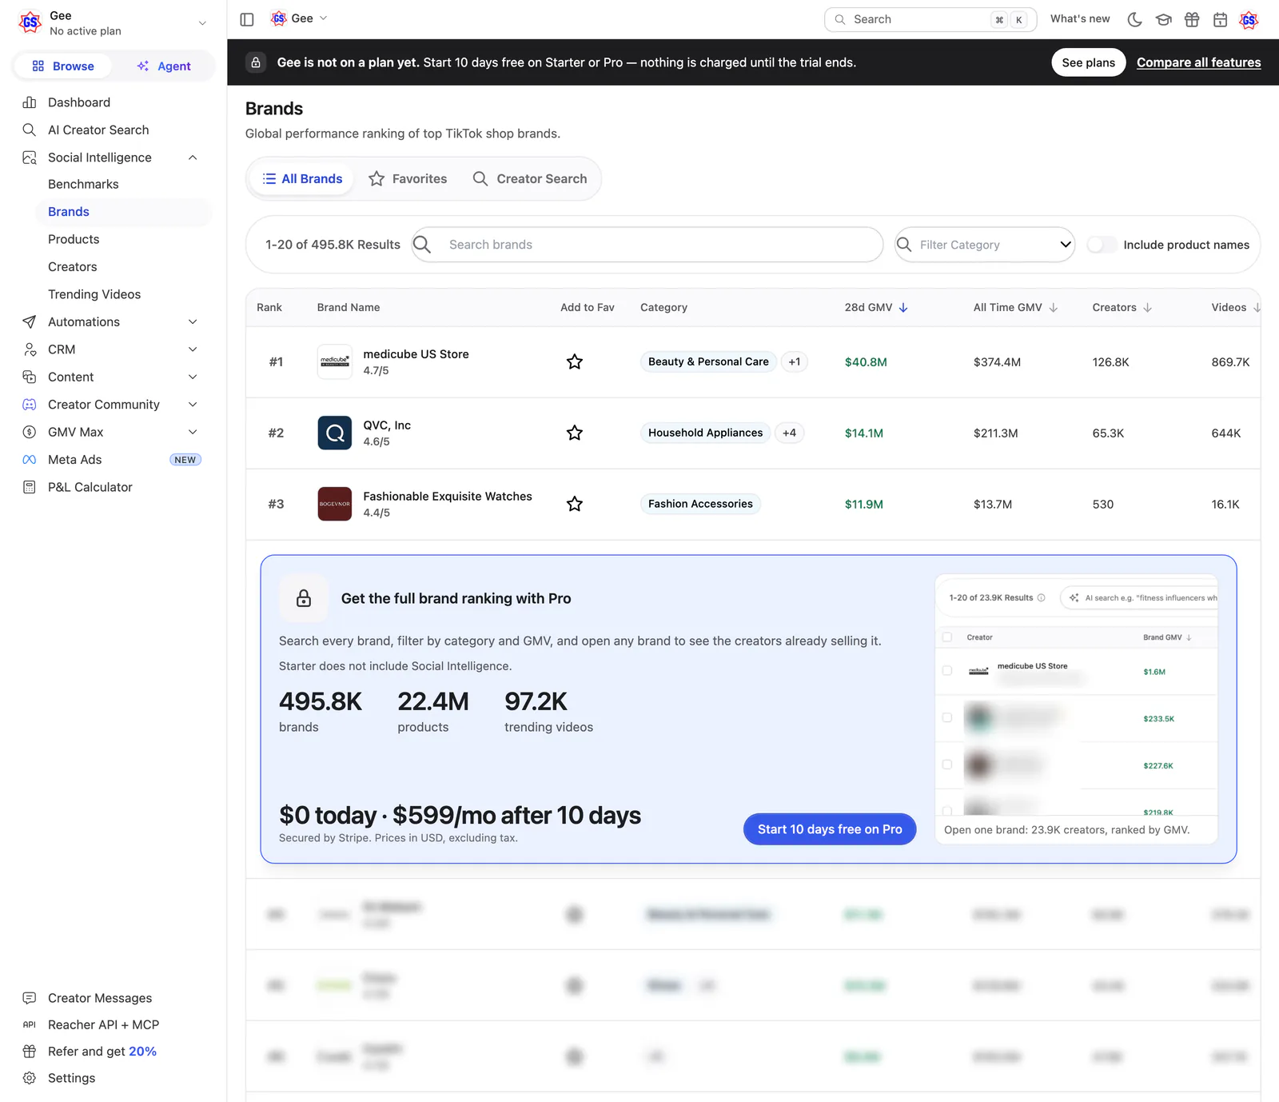The height and width of the screenshot is (1102, 1279).
Task: Open the Compare all features link
Action: pyautogui.click(x=1198, y=62)
